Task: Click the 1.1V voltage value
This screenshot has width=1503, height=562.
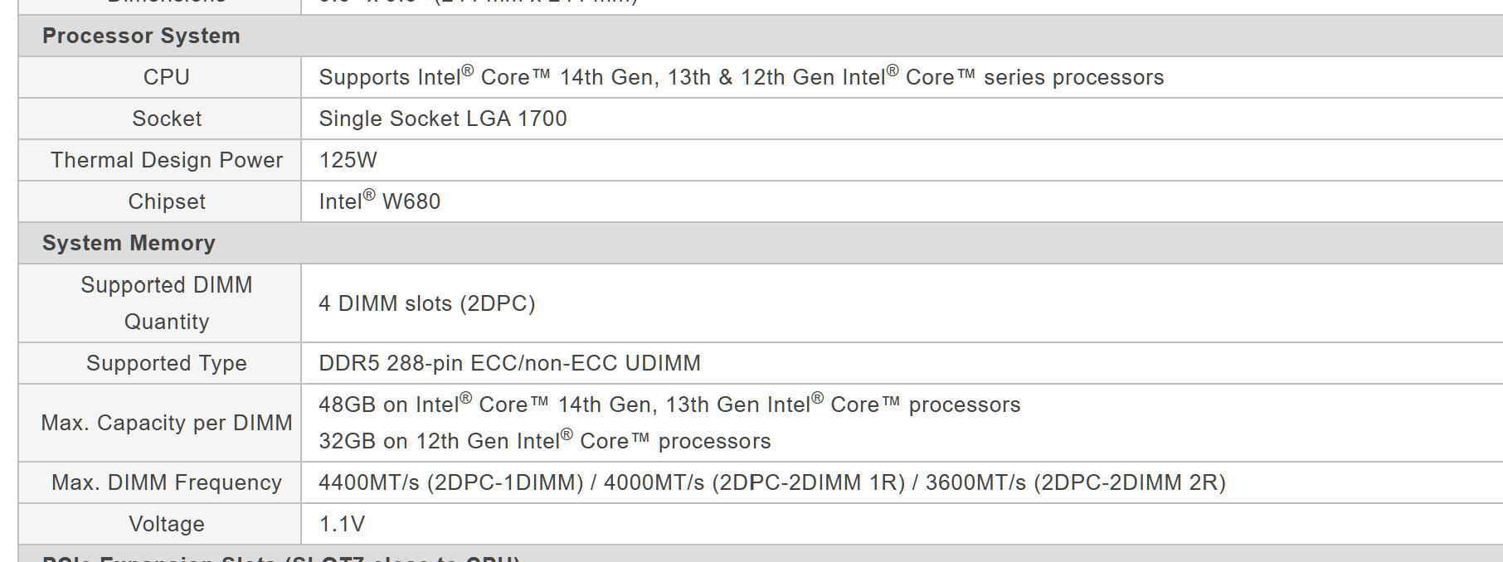Action: (342, 525)
